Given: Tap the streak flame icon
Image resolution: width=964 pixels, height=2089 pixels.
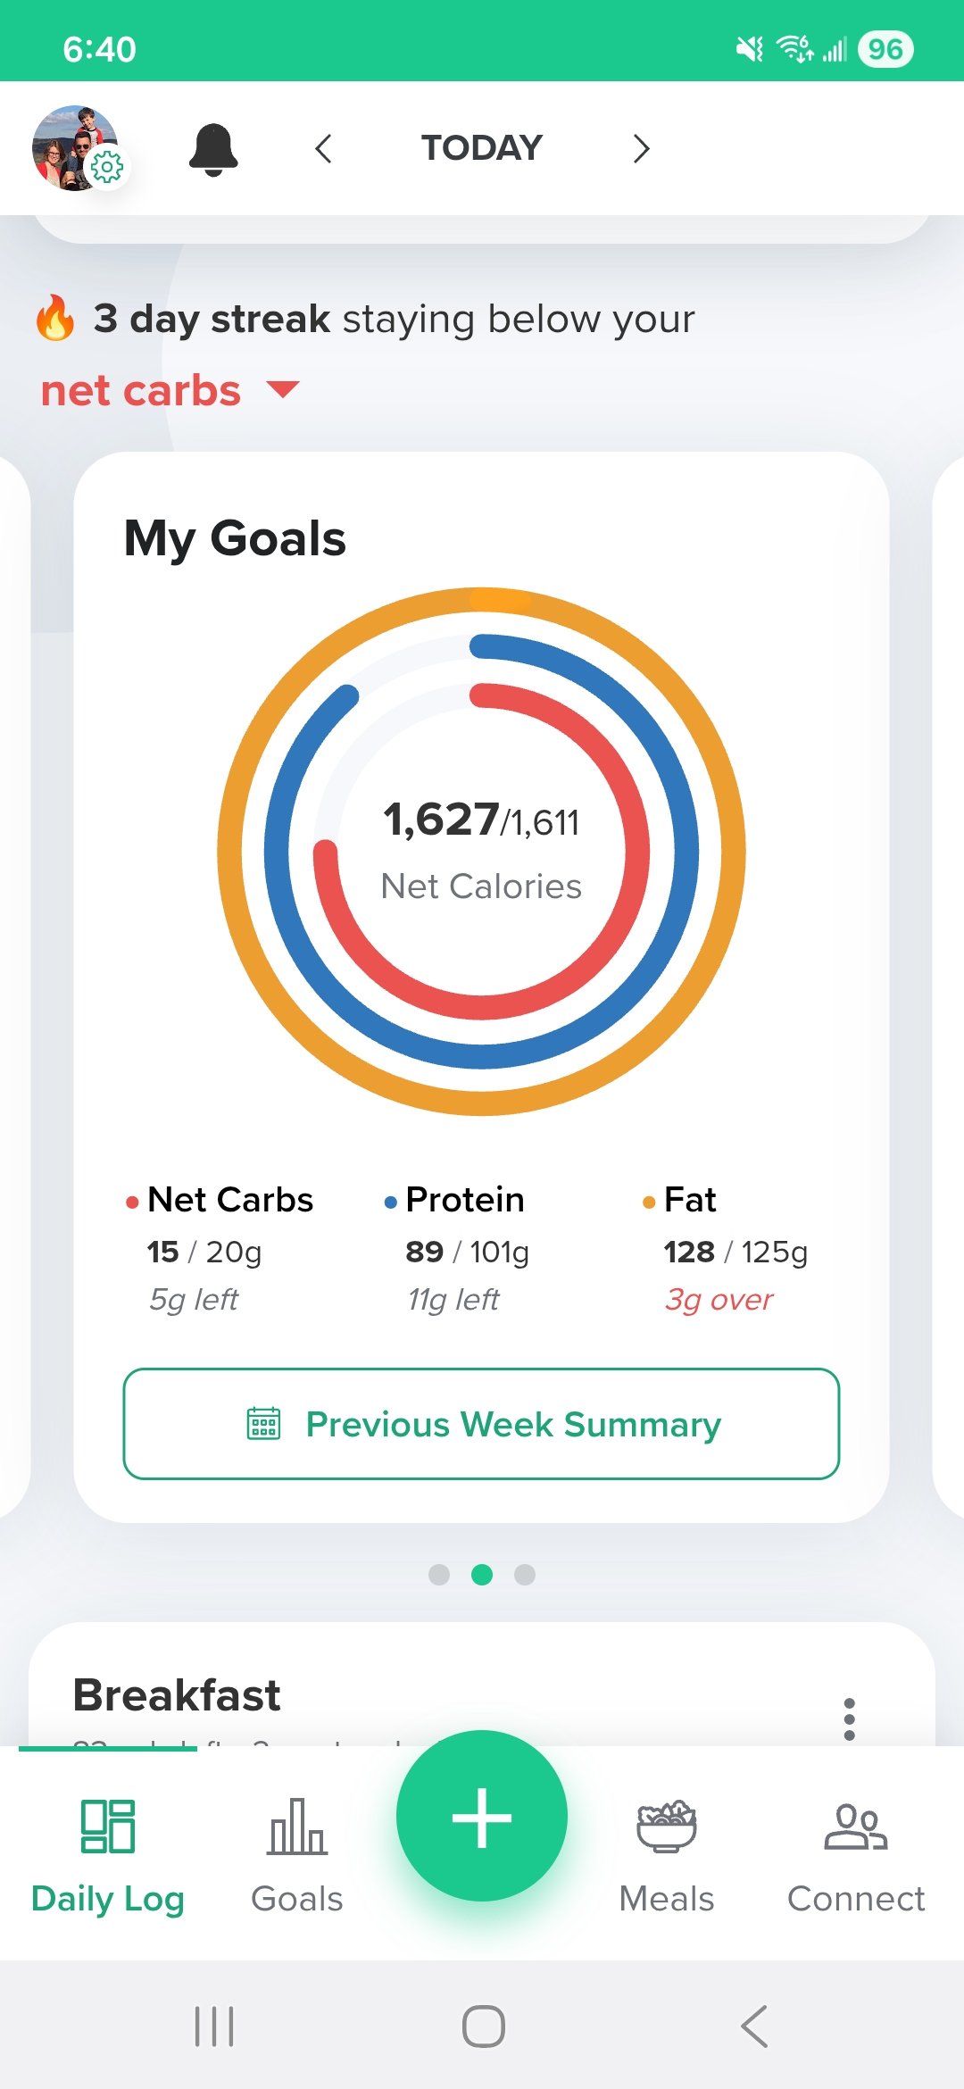Looking at the screenshot, I should pyautogui.click(x=55, y=319).
